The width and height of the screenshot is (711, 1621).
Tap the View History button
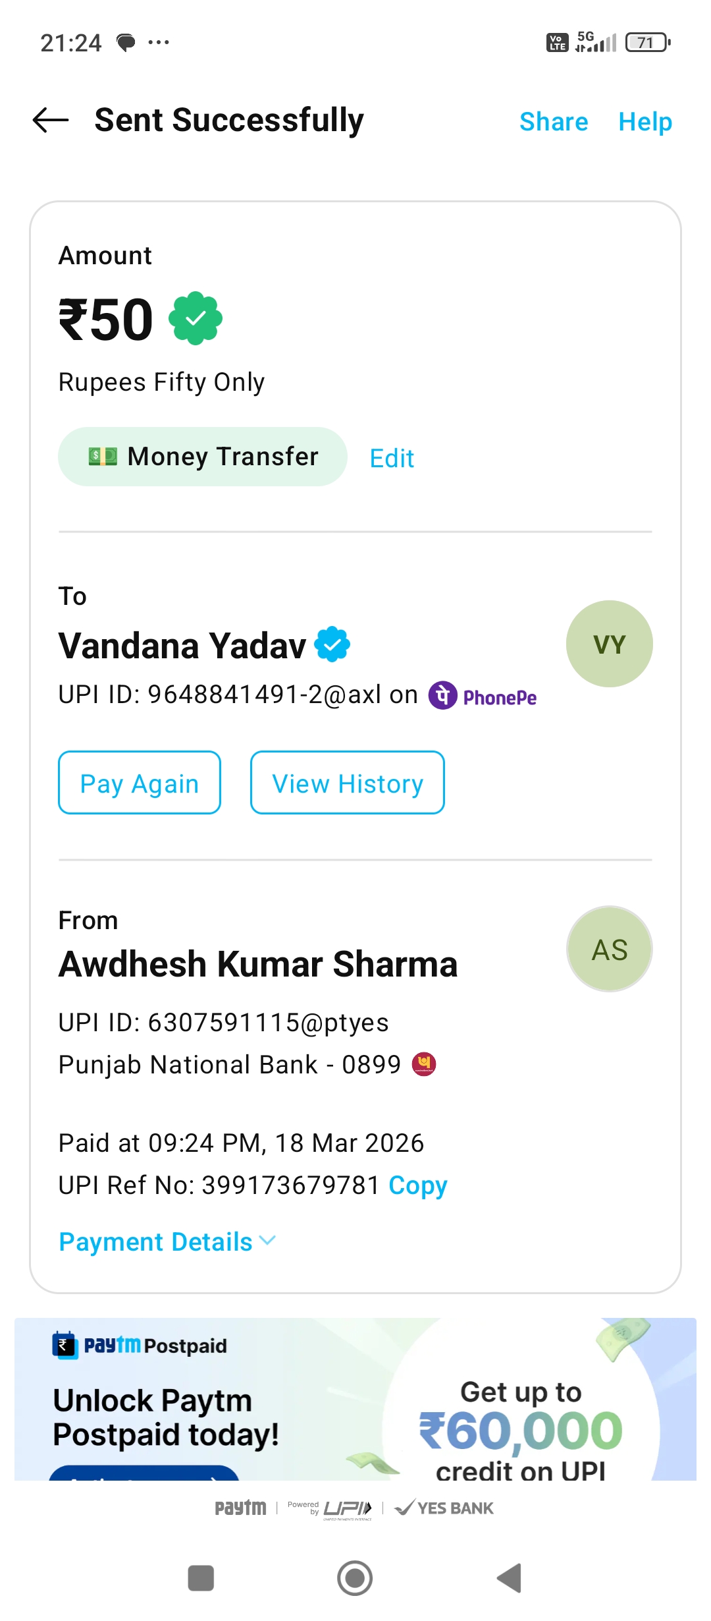347,783
